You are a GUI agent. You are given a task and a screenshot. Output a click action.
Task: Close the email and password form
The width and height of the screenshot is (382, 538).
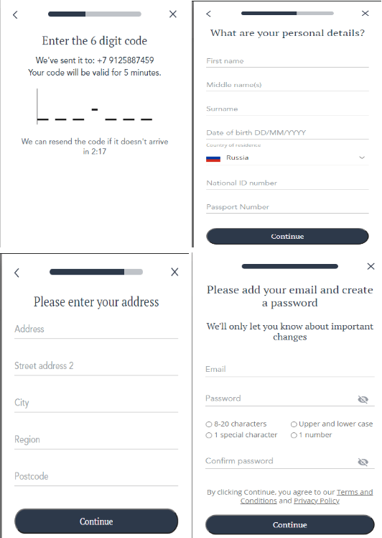coord(371,266)
